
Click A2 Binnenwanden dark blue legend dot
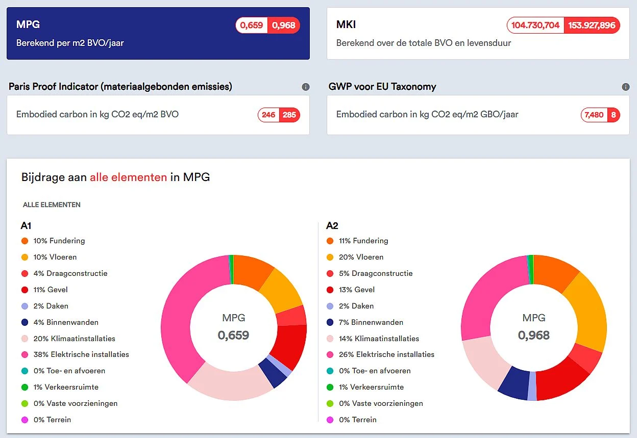[330, 322]
